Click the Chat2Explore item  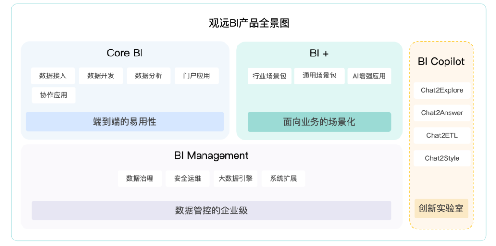(442, 90)
